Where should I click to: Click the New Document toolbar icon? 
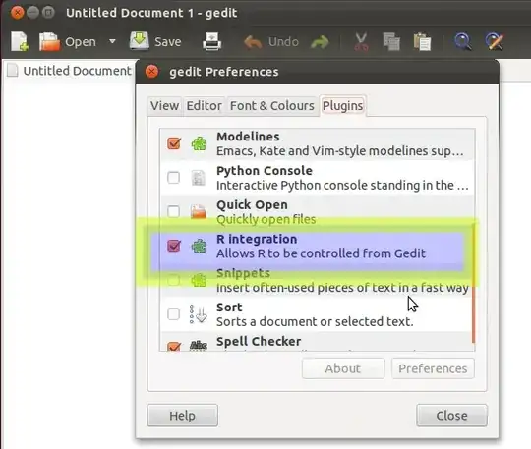[x=20, y=41]
